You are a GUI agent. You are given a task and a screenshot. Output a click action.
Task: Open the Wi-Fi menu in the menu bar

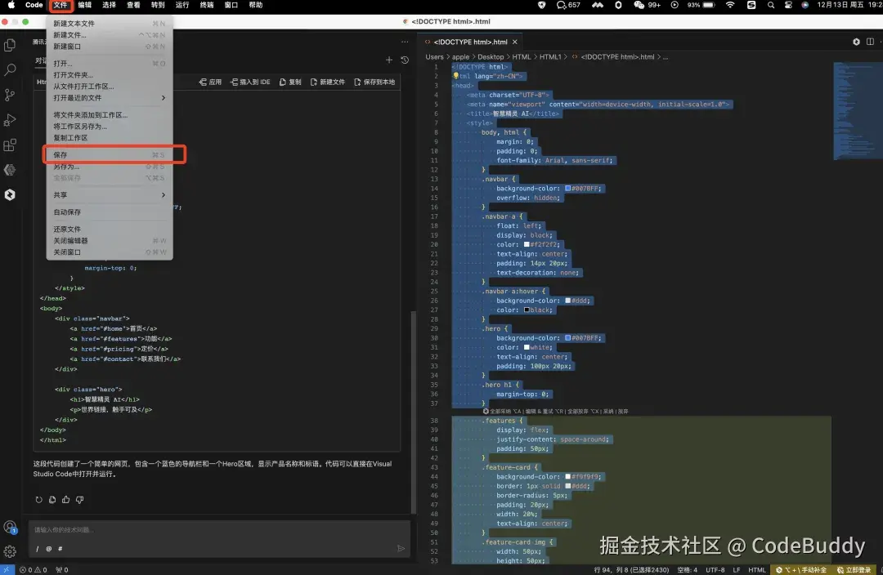click(730, 5)
